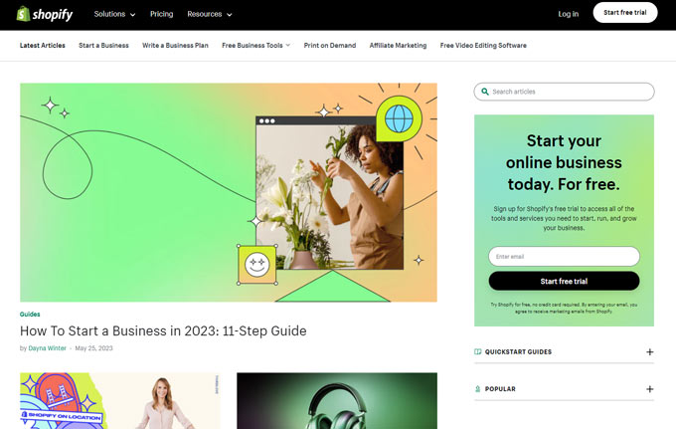Focus the Enter email field
The width and height of the screenshot is (676, 429).
click(x=564, y=257)
